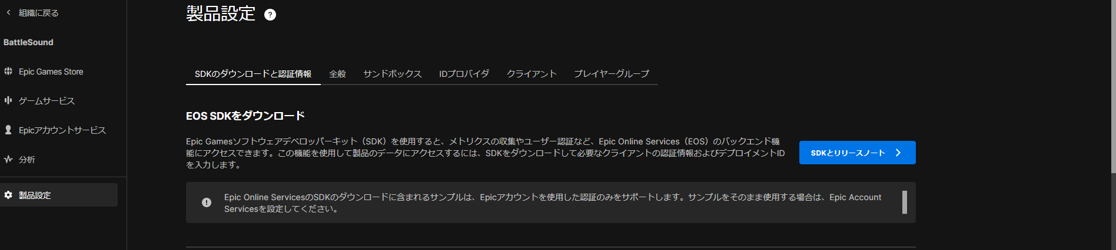
Task: Click the page vertical scrollbar
Action: 1113,87
